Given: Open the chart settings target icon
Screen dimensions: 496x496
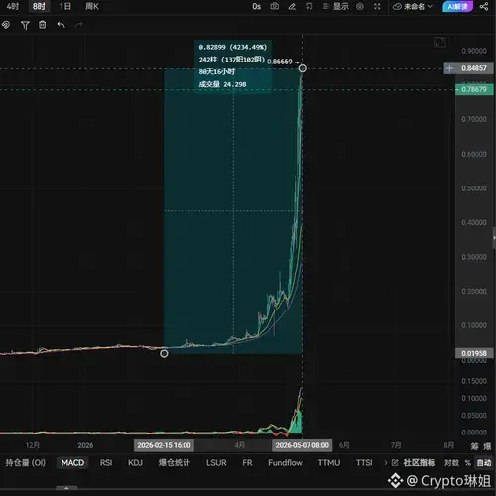Looking at the screenshot, I should click(360, 6).
